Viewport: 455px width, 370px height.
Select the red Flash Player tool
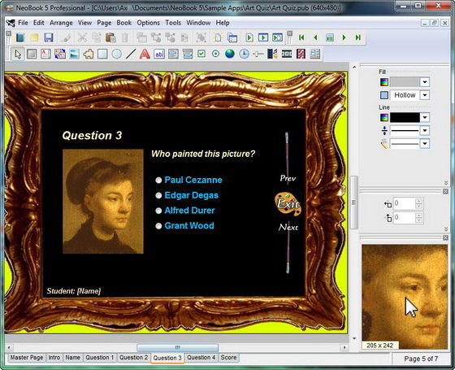coord(301,54)
